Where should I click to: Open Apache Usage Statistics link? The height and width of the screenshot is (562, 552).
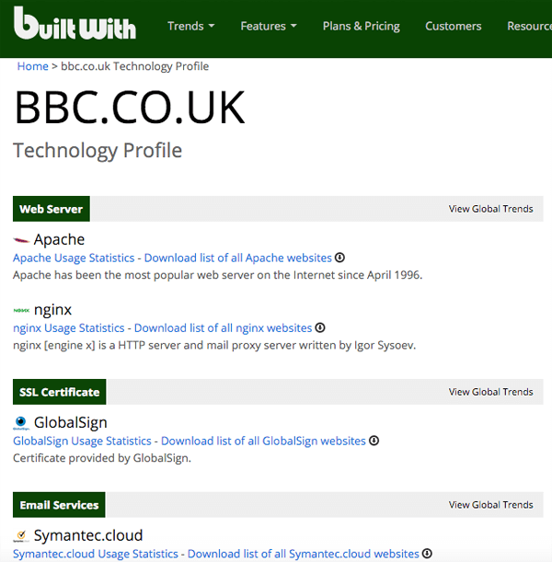(x=74, y=258)
